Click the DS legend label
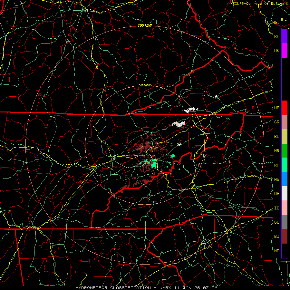This screenshot has width=290, height=290. pos(276,194)
